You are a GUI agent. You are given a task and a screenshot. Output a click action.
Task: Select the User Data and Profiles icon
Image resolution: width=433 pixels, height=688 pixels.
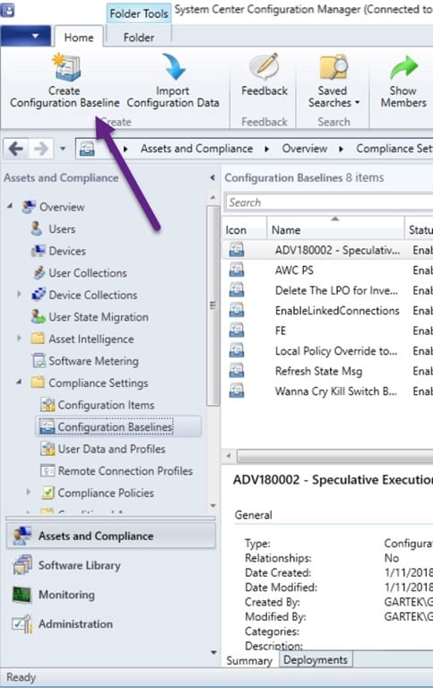pyautogui.click(x=48, y=449)
